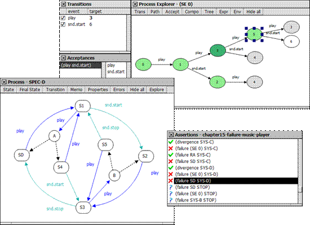
Task: Click green checkmark next to divergence SYS-C
Action: 171,142
